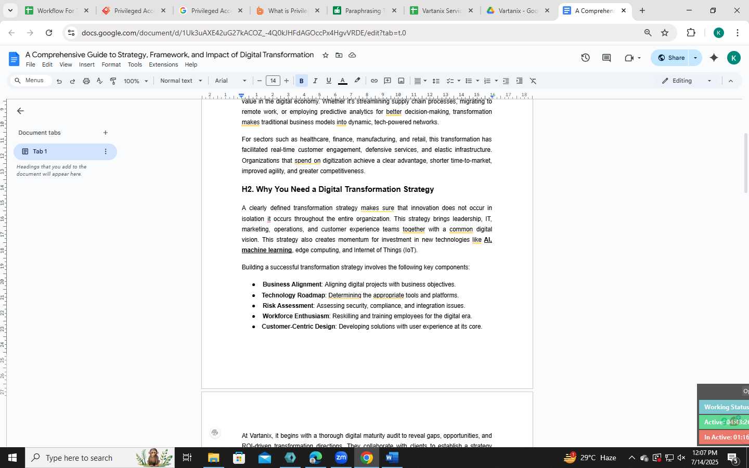Click the Increase indent icon
Image resolution: width=749 pixels, height=468 pixels.
519,81
